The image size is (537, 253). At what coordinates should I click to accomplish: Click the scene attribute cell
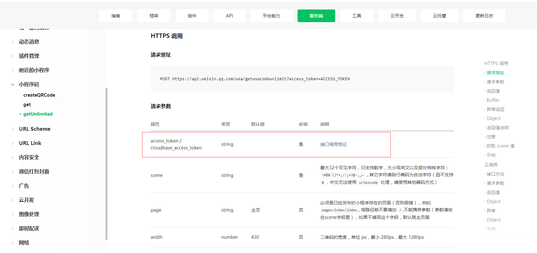point(157,175)
